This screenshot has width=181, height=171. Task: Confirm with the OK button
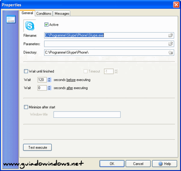coord(112,164)
